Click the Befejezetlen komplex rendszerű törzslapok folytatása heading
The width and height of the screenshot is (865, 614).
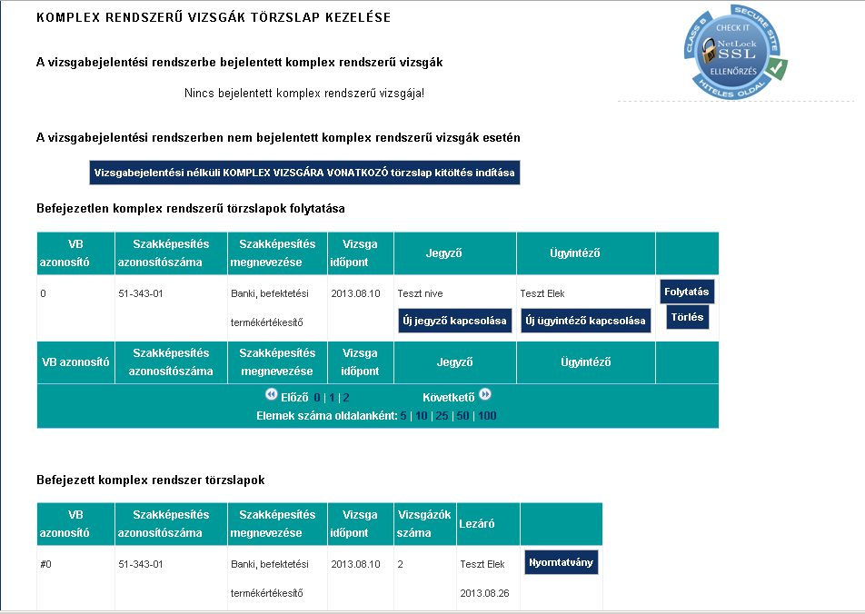coord(191,209)
